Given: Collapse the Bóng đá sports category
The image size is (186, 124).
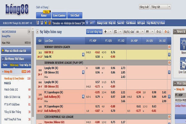Looking at the screenshot, I should point(3,72).
